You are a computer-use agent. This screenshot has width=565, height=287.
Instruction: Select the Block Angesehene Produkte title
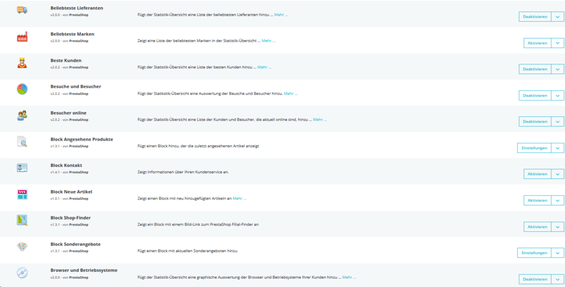click(x=82, y=139)
